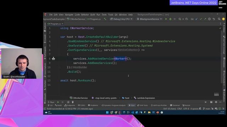Image resolution: width=227 pixels, height=127 pixels.
Task: Open the File menu
Action: [51, 15]
